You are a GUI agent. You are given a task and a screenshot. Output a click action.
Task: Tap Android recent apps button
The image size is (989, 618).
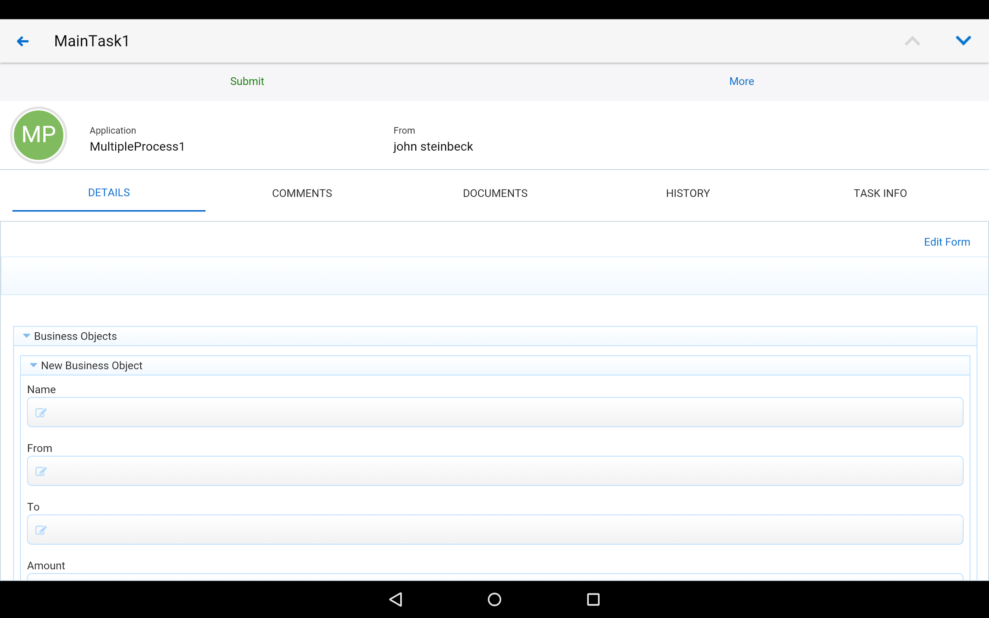tap(593, 599)
